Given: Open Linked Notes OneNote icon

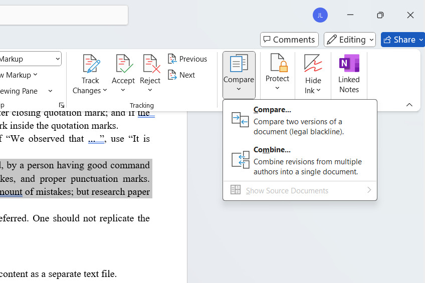Looking at the screenshot, I should (349, 63).
